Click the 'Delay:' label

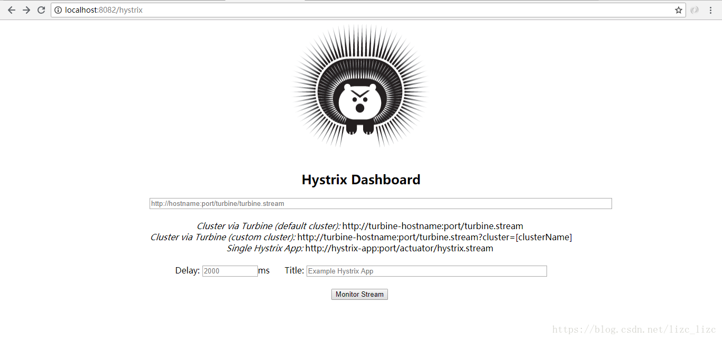pos(188,271)
